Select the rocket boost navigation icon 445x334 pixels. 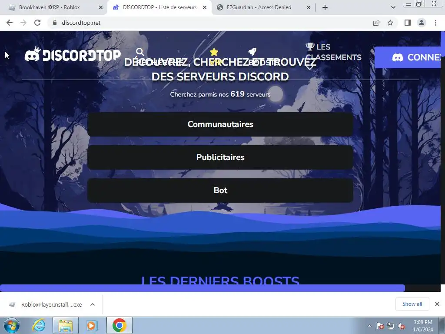[252, 52]
